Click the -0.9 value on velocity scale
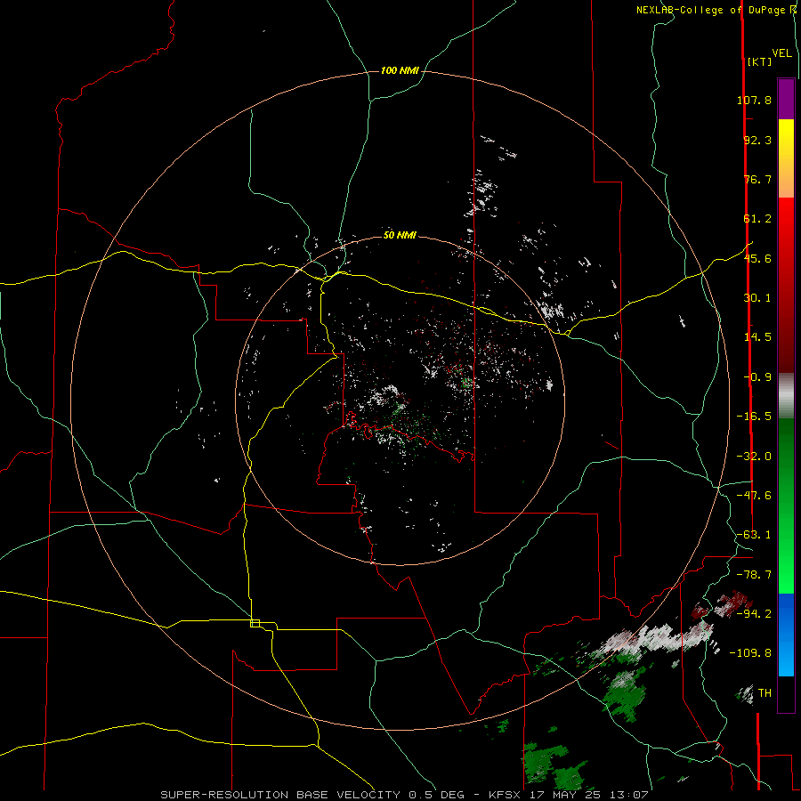 pyautogui.click(x=757, y=377)
